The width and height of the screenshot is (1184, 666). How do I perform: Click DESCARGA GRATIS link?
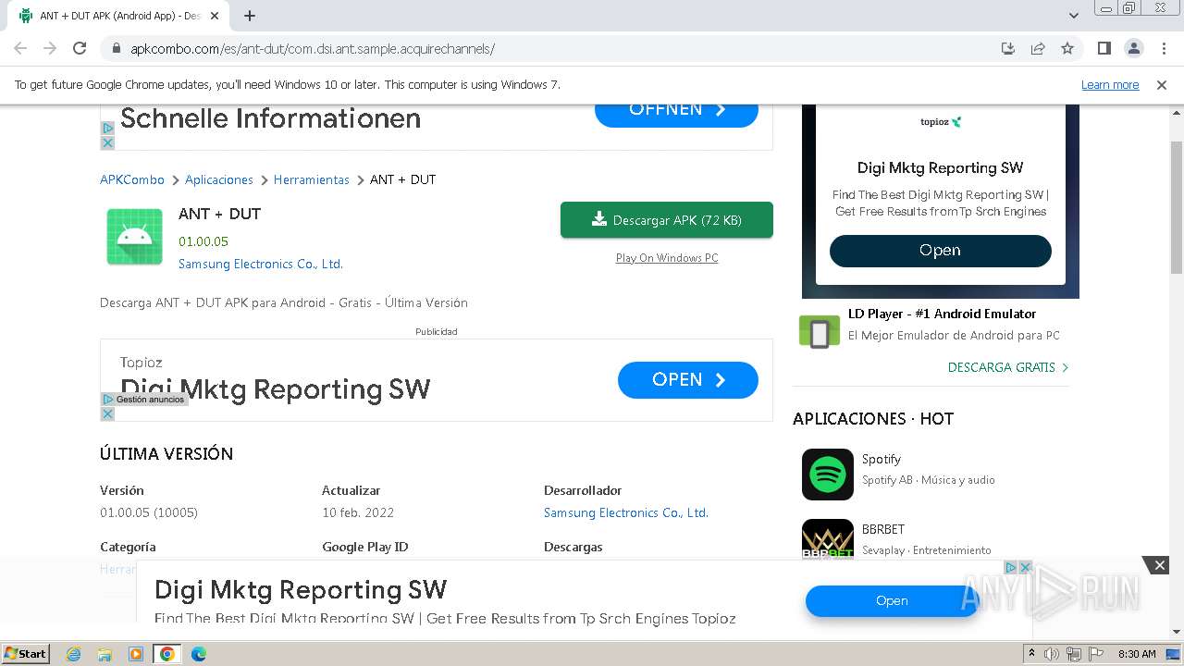point(1008,367)
